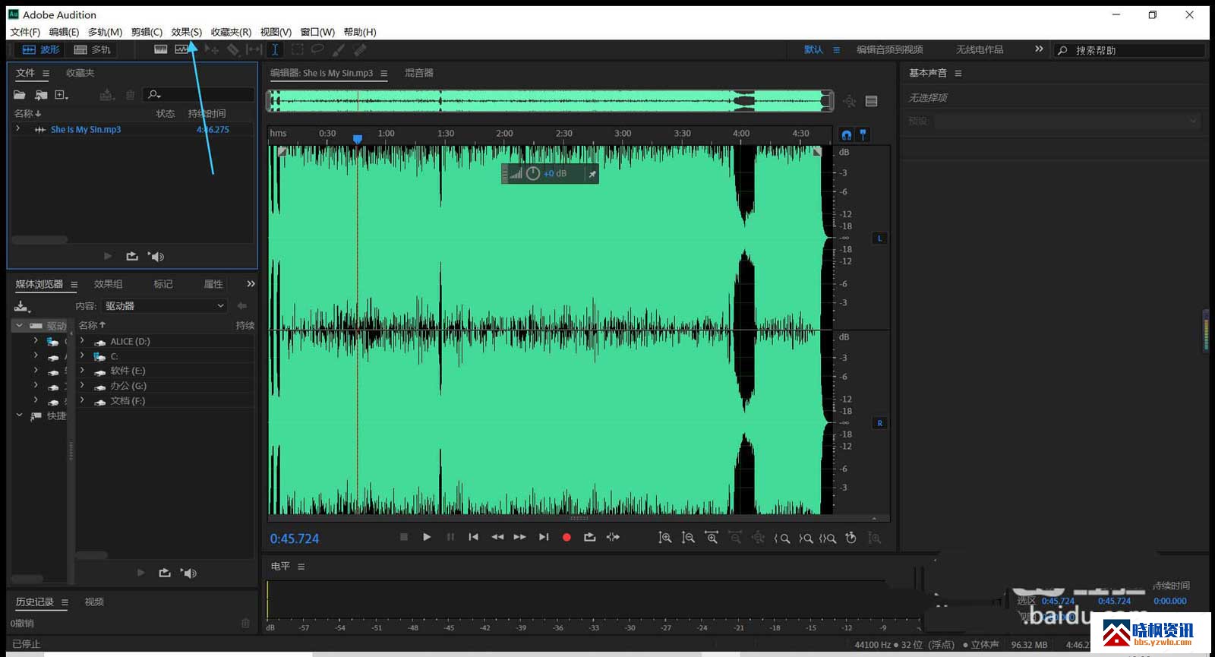Pin the HUD volume overlay
1215x657 pixels.
tap(592, 174)
